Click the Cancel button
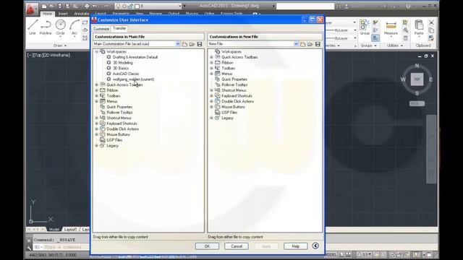Image resolution: width=463 pixels, height=260 pixels. pyautogui.click(x=237, y=246)
